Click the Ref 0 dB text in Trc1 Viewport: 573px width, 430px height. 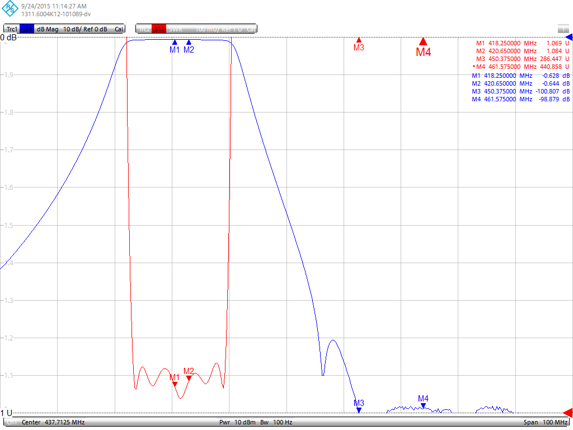(x=95, y=29)
